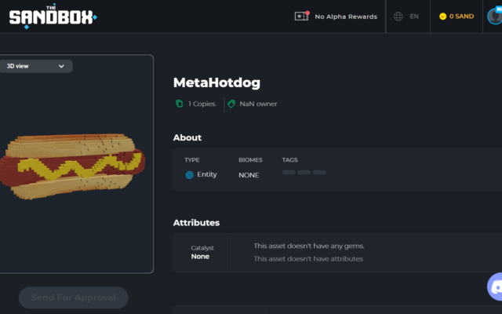The image size is (502, 314).
Task: Click the copies icon next to 1 Copies
Action: point(180,104)
